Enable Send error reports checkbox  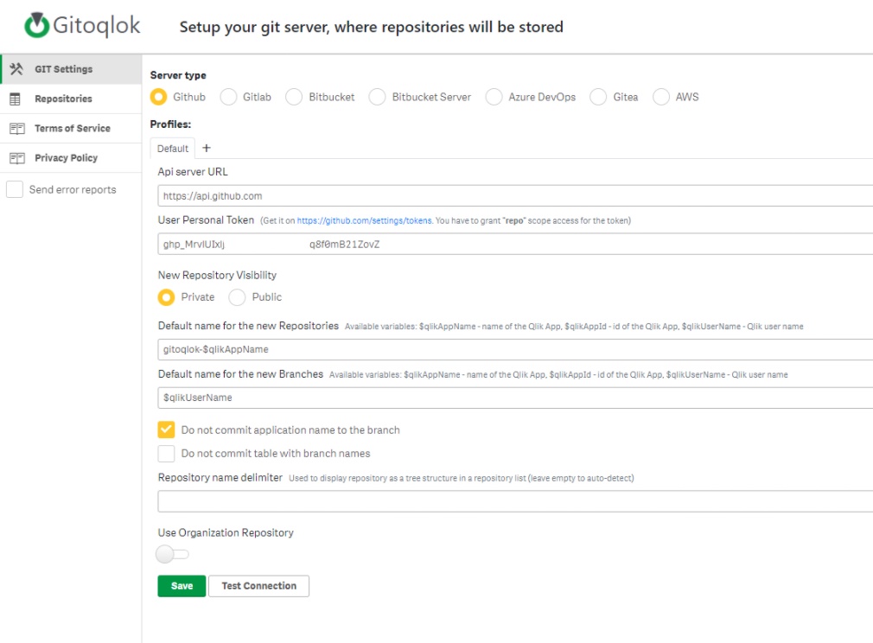(x=15, y=189)
